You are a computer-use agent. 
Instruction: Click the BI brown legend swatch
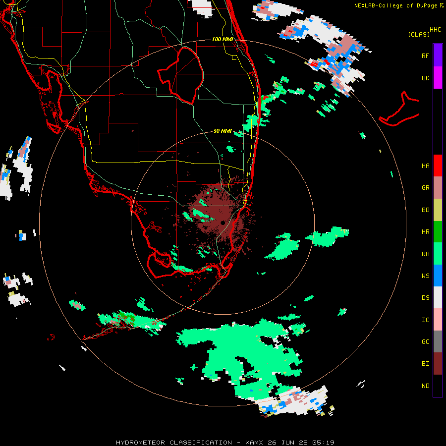(438, 364)
